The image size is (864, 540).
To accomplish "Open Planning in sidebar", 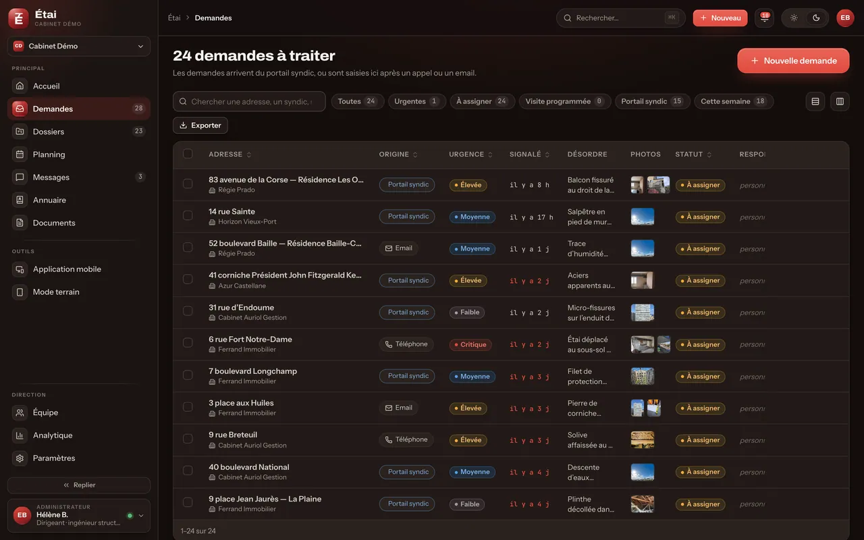I will [79, 155].
